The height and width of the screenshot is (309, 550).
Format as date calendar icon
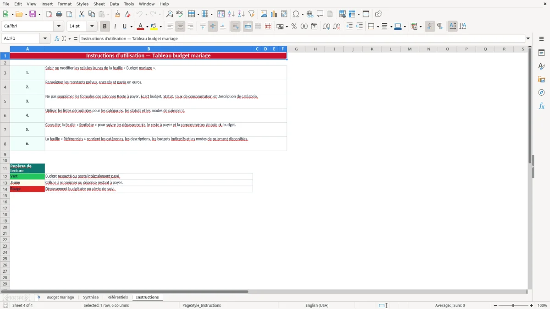(314, 27)
